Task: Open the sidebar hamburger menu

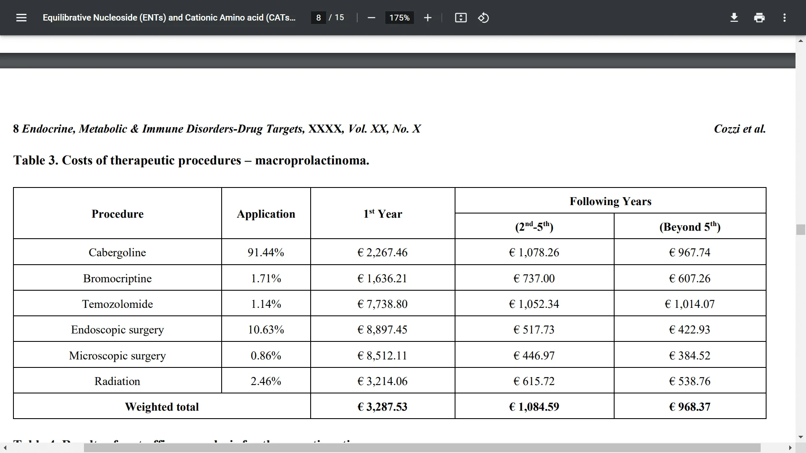Action: coord(21,18)
